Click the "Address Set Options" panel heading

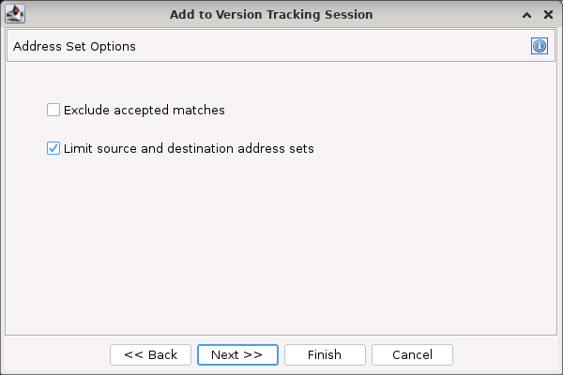click(74, 46)
